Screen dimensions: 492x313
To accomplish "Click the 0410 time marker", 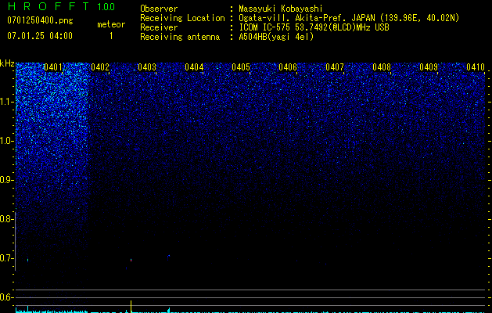I will click(x=476, y=67).
